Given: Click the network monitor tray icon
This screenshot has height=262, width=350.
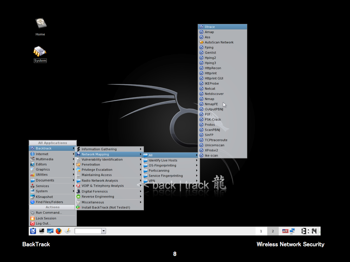Looking at the screenshot, I should click(x=292, y=231).
